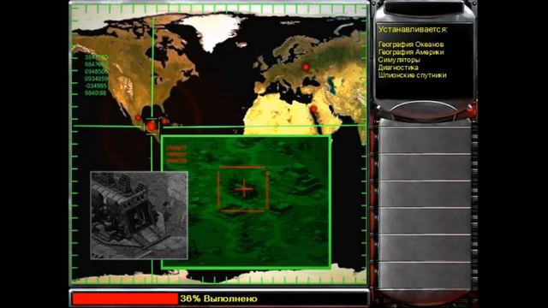548x308 pixels.
Task: Click the grayscale building photo thumbnail
Action: coord(139,216)
